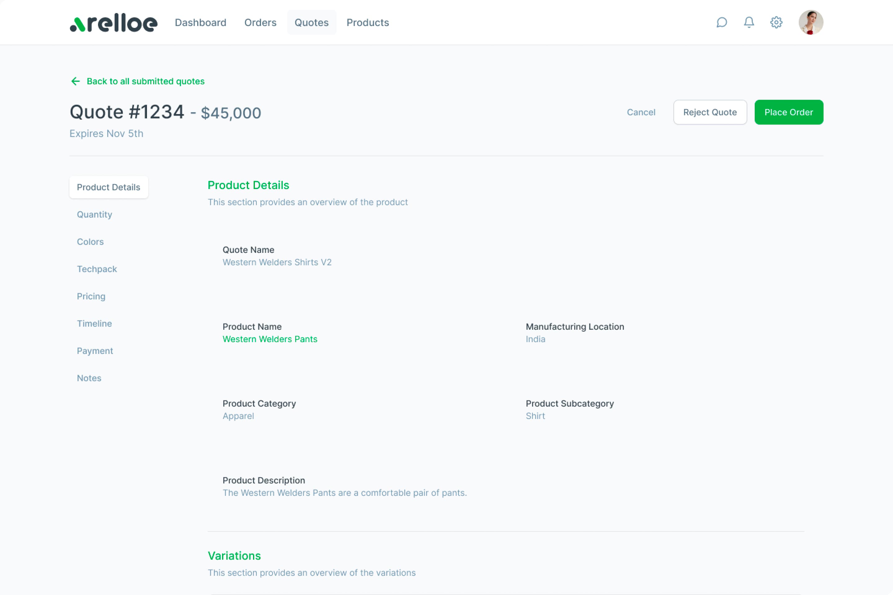Image resolution: width=893 pixels, height=595 pixels.
Task: Open the Western Welders Pants product link
Action: point(269,339)
